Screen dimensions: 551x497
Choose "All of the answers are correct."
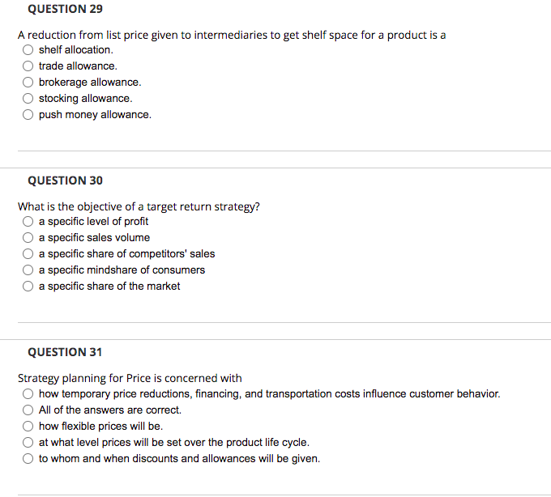point(28,410)
